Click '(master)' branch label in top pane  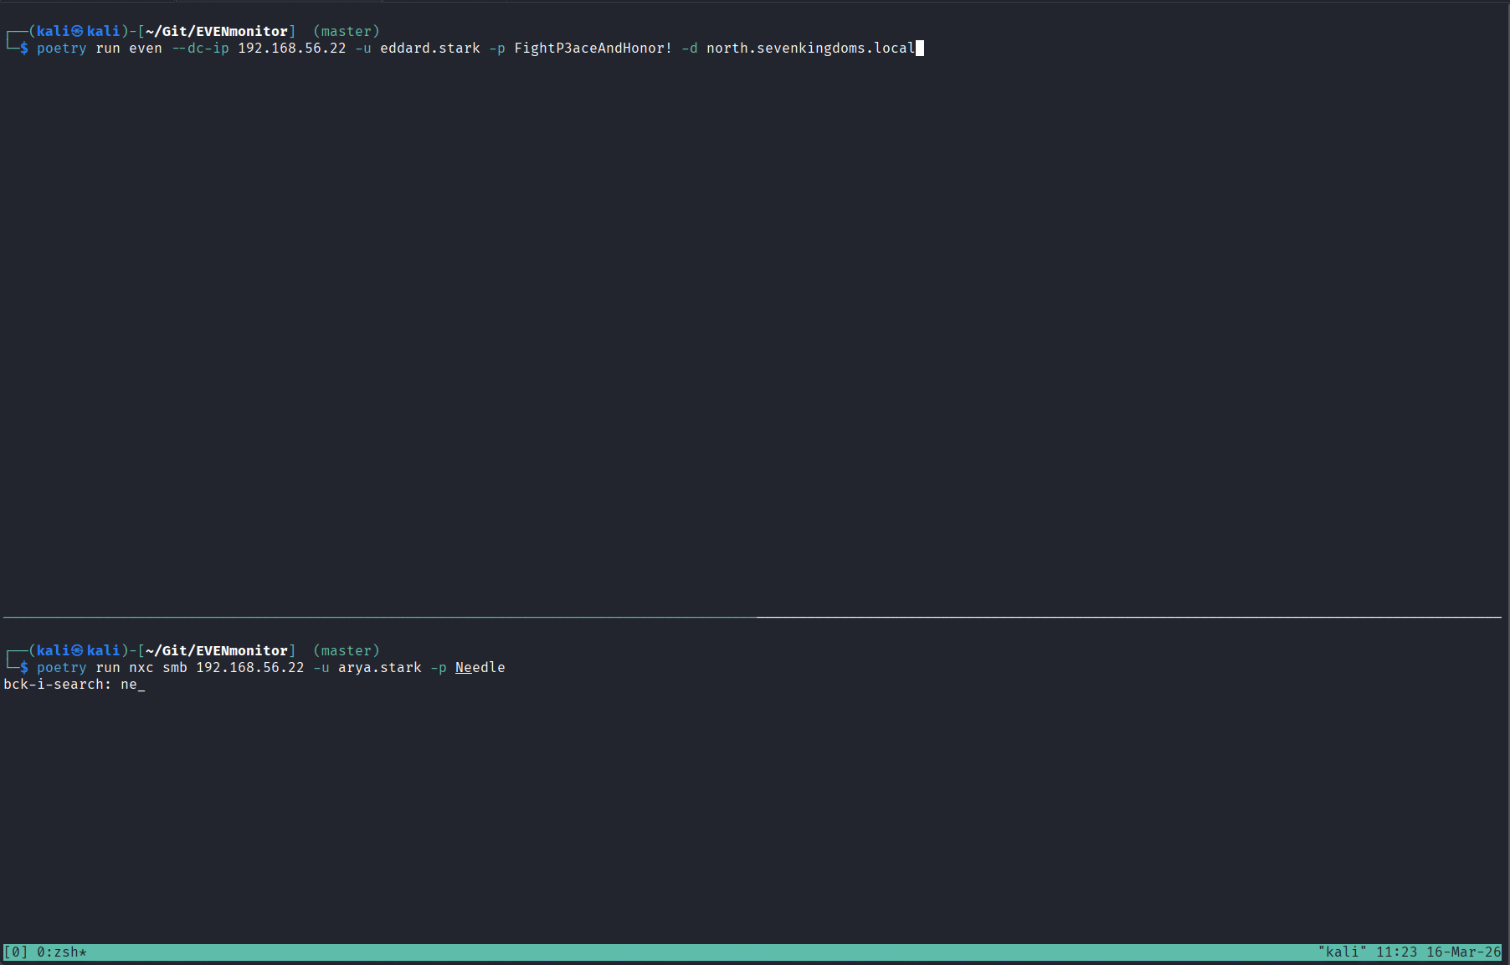point(347,31)
